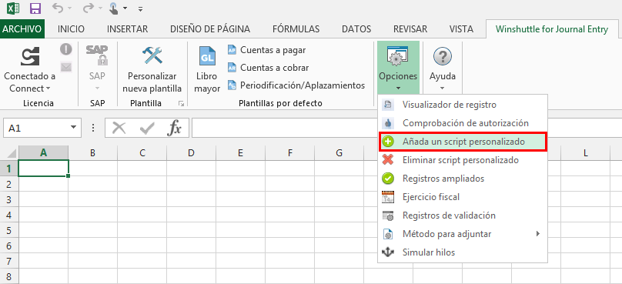The image size is (622, 284).
Task: Open the Plantilla group dialog launcher
Action: tap(181, 104)
